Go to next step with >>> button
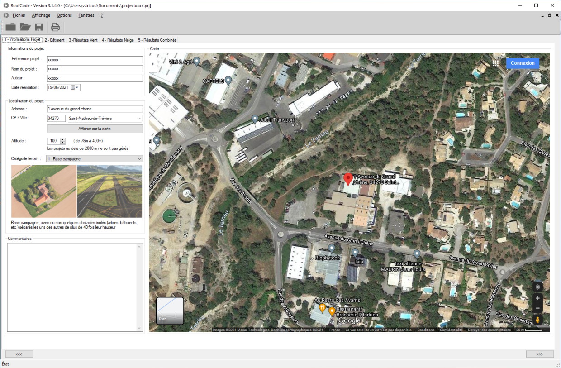The height and width of the screenshot is (368, 561). pyautogui.click(x=540, y=354)
